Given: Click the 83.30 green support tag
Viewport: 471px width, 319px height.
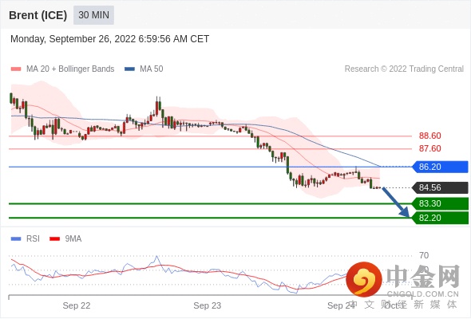Looking at the screenshot, I should (441, 204).
